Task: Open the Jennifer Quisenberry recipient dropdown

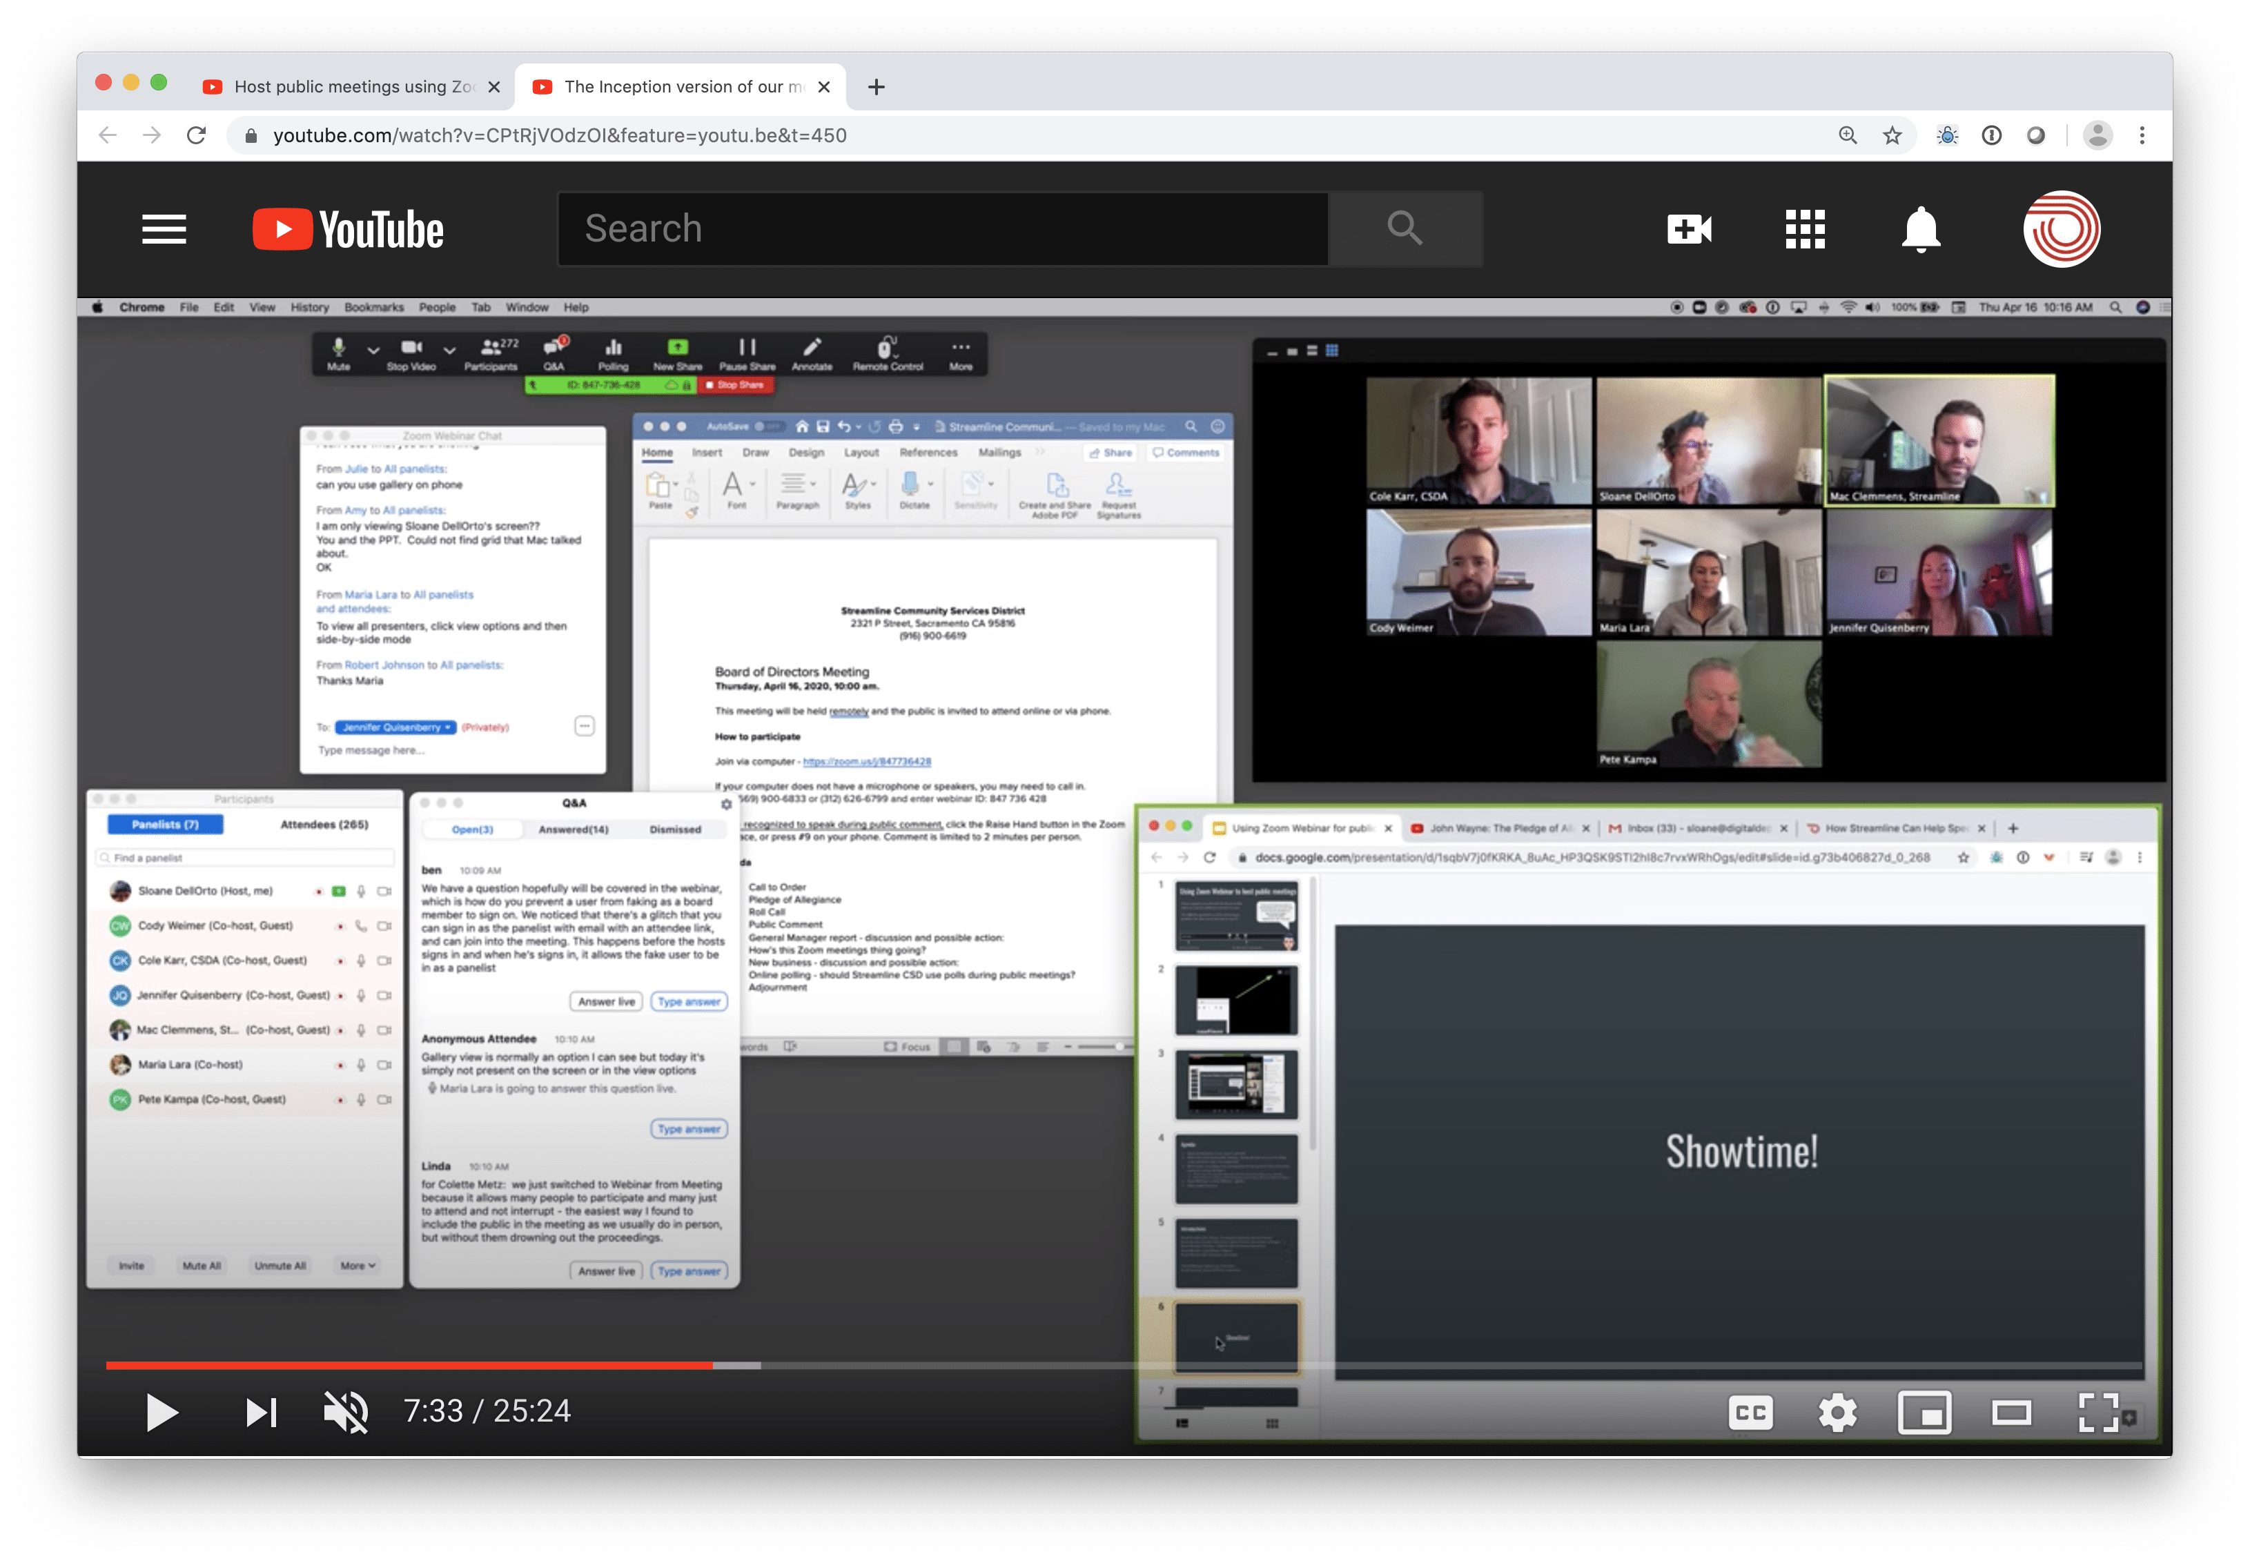Action: coord(395,727)
